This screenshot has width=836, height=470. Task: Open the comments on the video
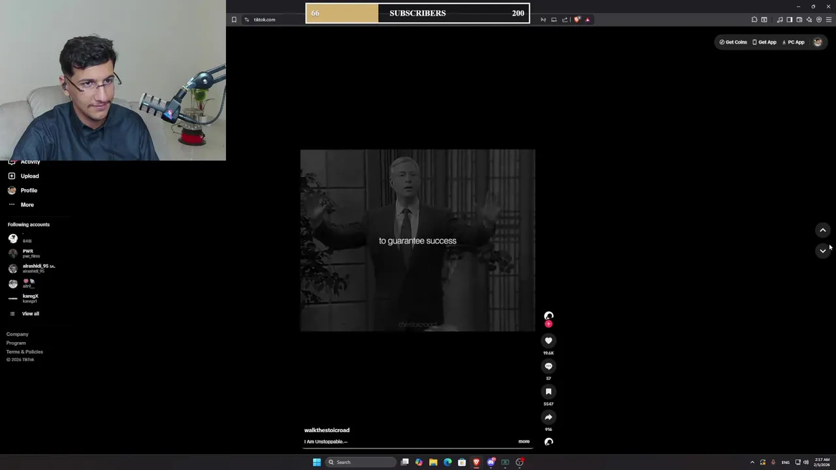click(x=549, y=366)
